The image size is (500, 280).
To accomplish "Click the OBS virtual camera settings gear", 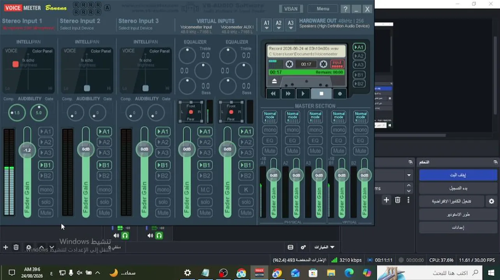I will 491,201.
